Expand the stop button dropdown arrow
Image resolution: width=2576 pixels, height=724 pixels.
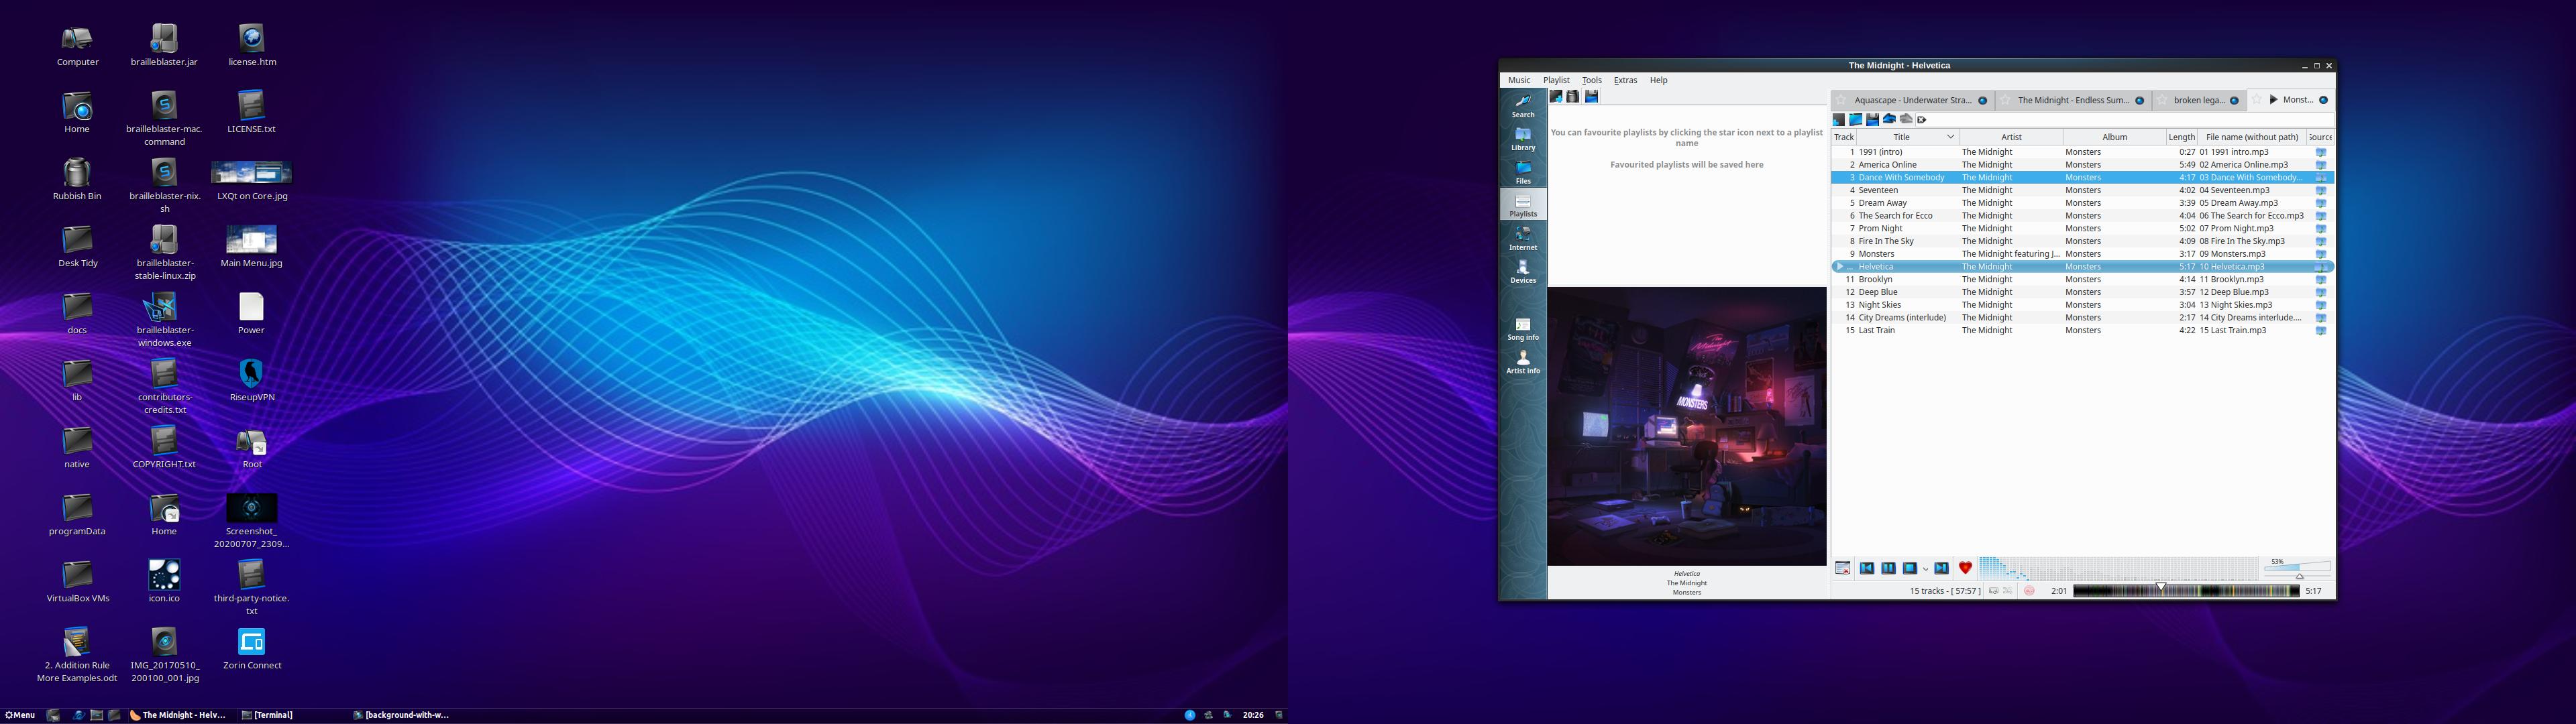click(1925, 569)
